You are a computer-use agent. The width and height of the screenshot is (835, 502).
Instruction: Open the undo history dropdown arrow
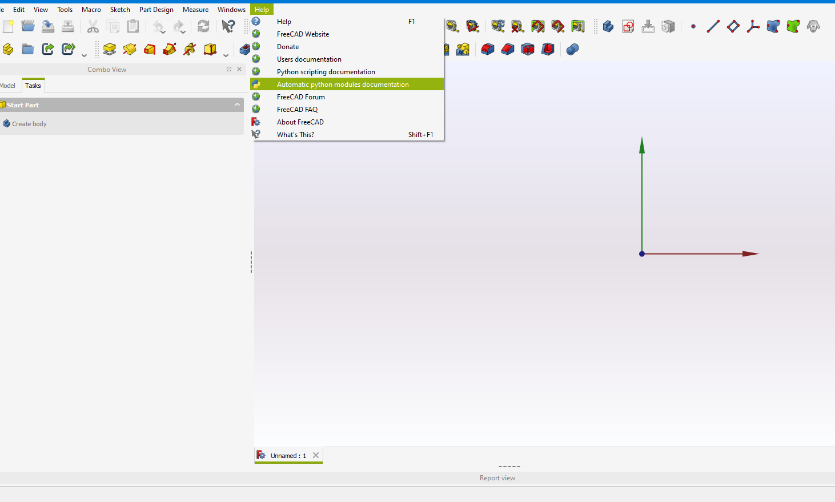(x=163, y=31)
